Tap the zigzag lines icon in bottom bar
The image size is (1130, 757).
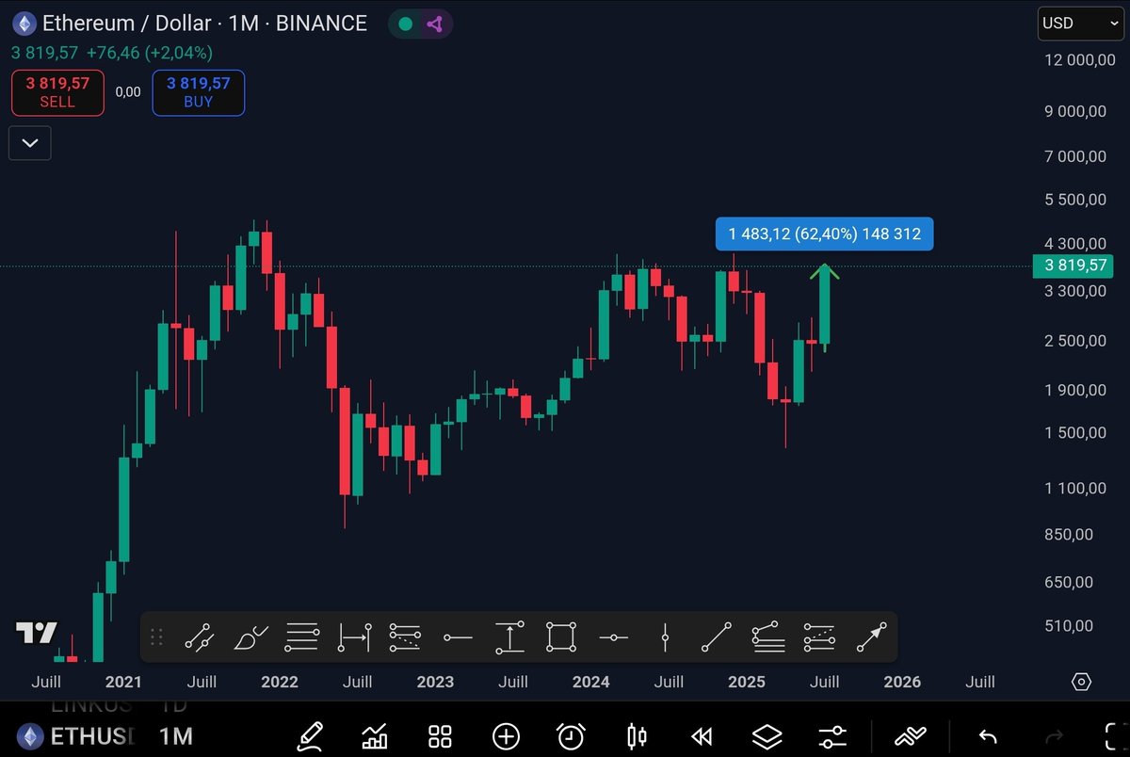[x=910, y=735]
